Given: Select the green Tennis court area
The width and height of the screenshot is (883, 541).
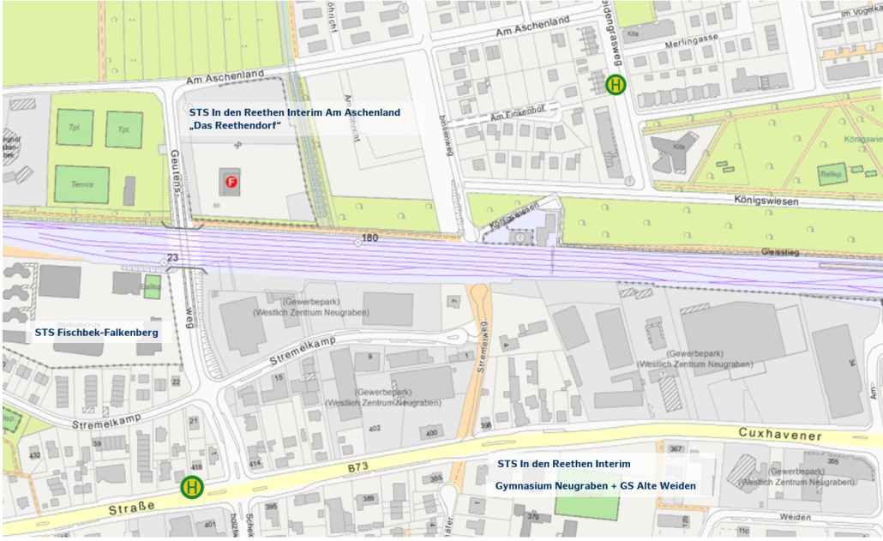Looking at the screenshot, I should pyautogui.click(x=82, y=184).
